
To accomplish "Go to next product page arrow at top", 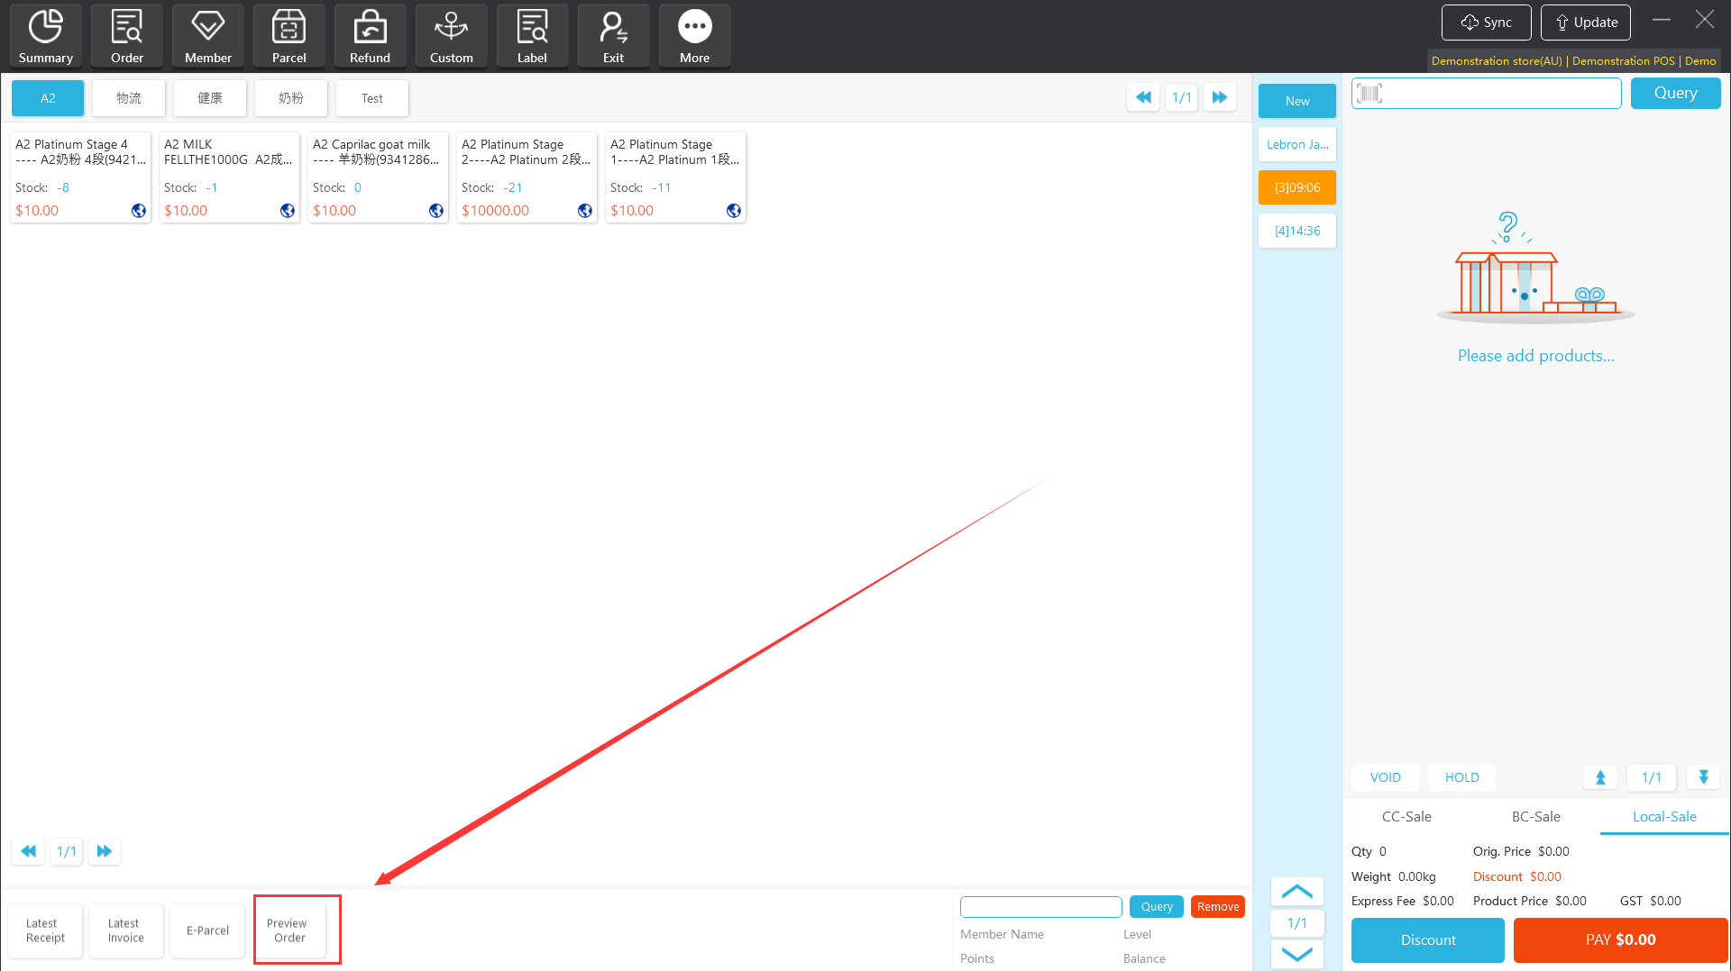I will click(x=1219, y=97).
